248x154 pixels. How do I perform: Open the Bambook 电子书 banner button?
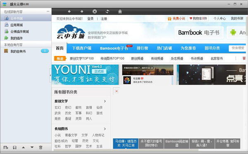pyautogui.click(x=199, y=33)
